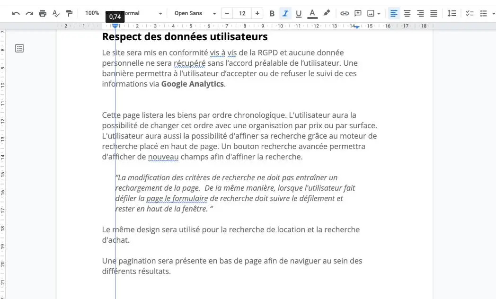Image resolution: width=496 pixels, height=299 pixels.
Task: Run spelling and grammar check
Action: (56, 13)
